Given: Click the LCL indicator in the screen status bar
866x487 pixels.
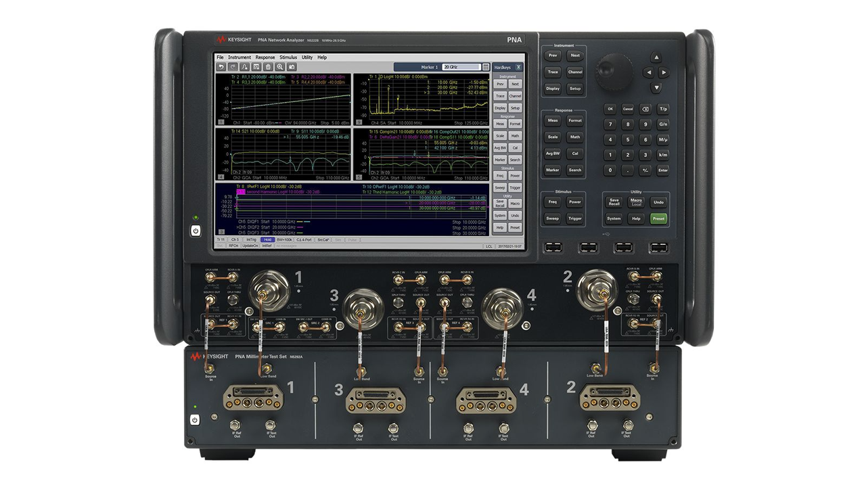Looking at the screenshot, I should [489, 246].
